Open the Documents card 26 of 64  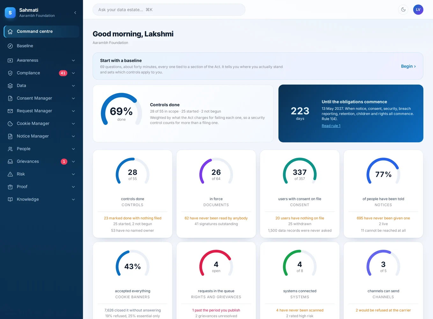tap(216, 194)
